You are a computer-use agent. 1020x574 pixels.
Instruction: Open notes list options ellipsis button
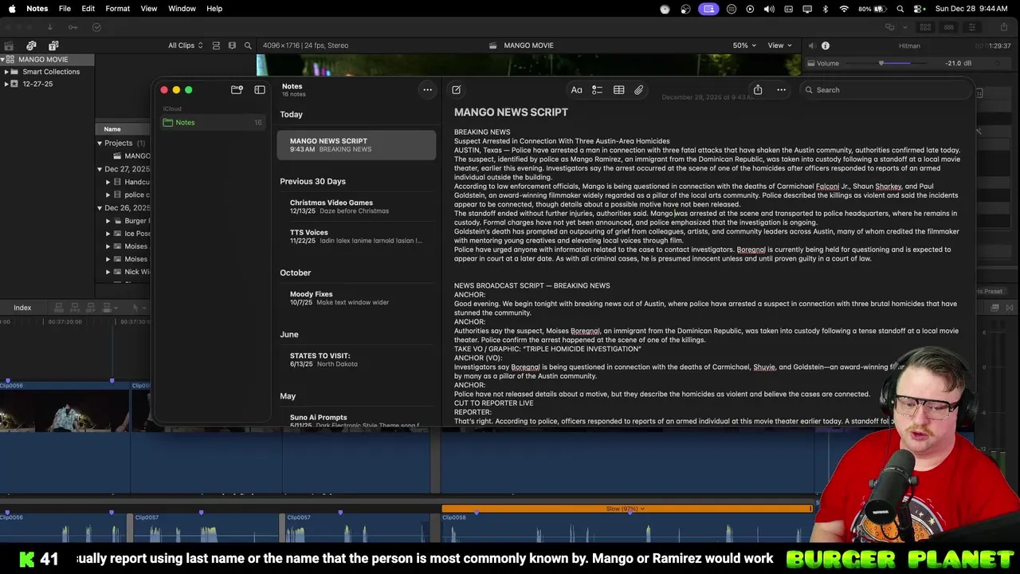point(427,90)
